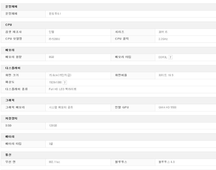The image size is (216, 170).
Task: Select the i5-5200U CPU model value
Action: (x=54, y=39)
